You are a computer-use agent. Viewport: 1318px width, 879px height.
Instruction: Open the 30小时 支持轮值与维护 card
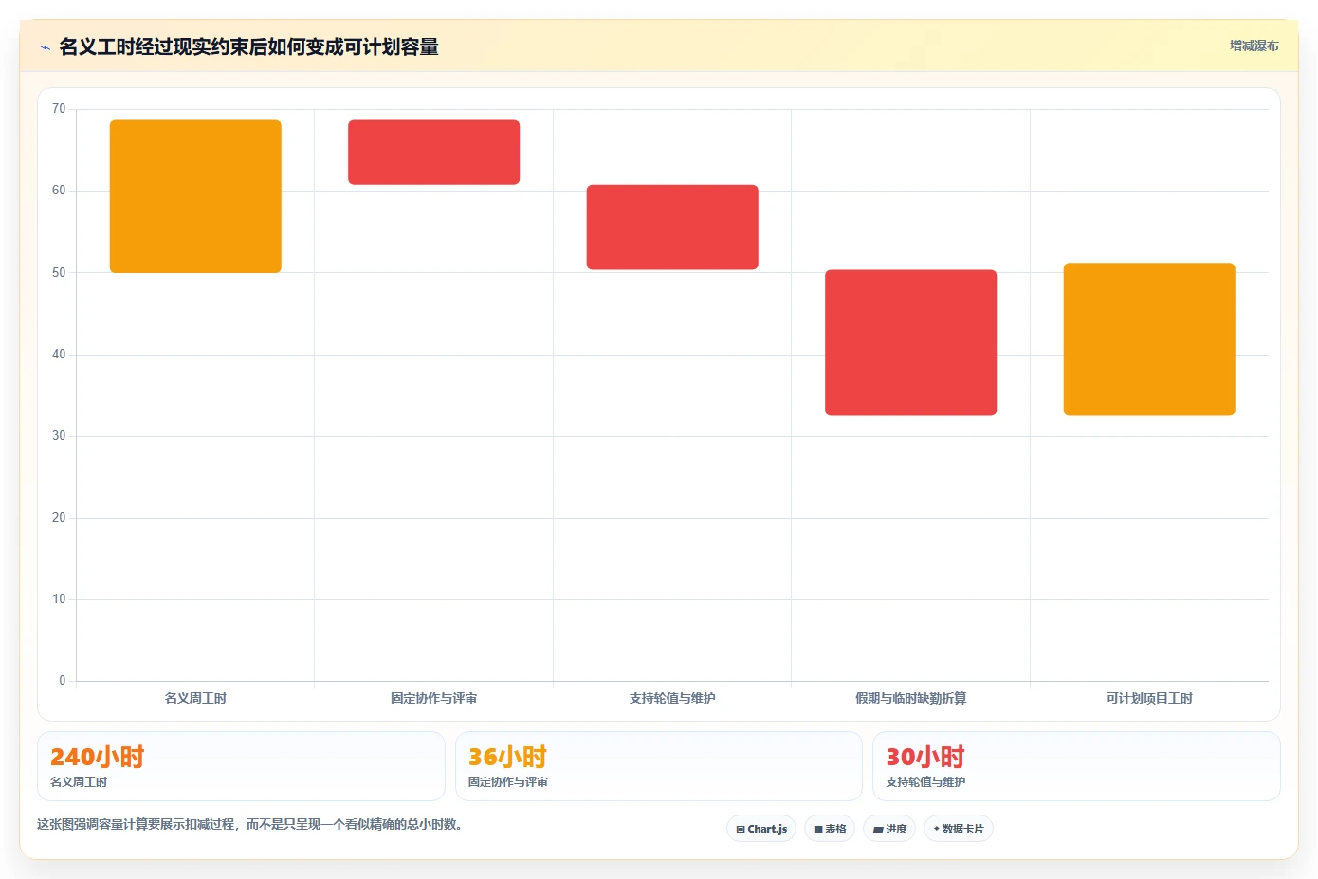click(x=1076, y=766)
